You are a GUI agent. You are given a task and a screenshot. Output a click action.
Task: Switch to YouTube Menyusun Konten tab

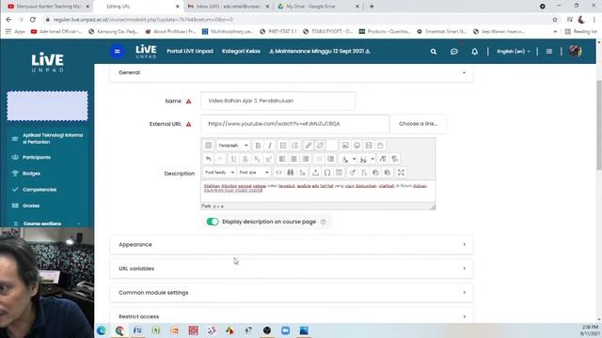48,7
